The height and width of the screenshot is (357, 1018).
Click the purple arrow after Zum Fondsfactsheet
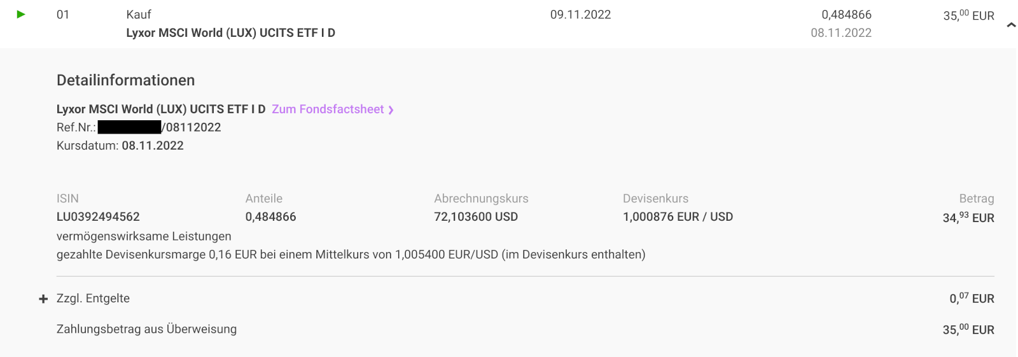point(391,110)
